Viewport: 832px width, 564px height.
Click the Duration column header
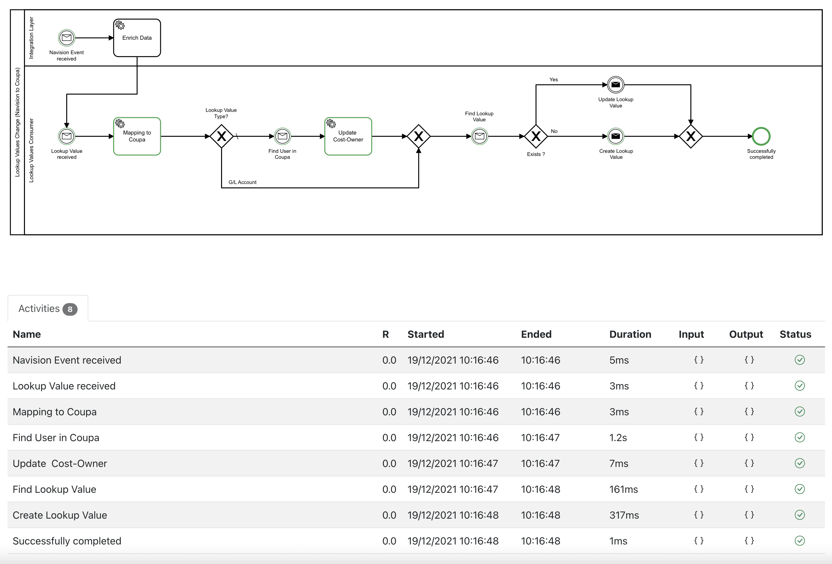coord(630,334)
